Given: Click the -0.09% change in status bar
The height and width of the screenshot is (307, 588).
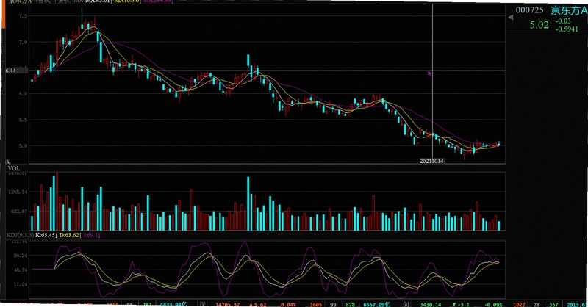Looking at the screenshot, I should coord(493,304).
